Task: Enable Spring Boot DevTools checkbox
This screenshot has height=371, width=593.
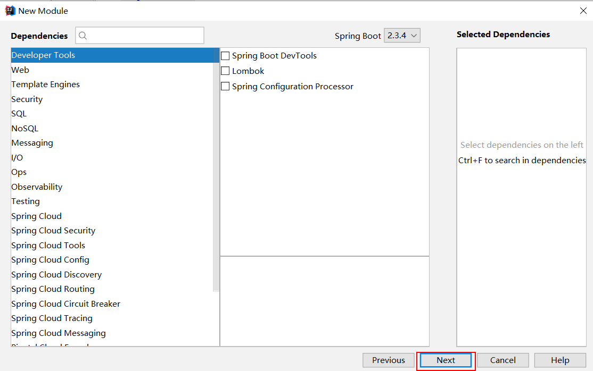Action: (225, 56)
